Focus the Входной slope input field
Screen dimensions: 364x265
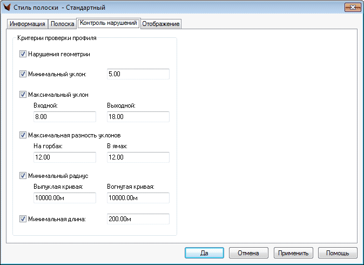64,117
